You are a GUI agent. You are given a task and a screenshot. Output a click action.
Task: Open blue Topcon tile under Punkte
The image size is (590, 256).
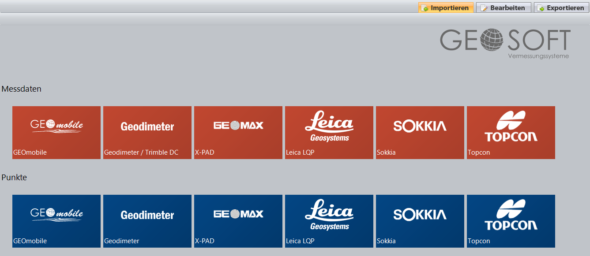(511, 221)
